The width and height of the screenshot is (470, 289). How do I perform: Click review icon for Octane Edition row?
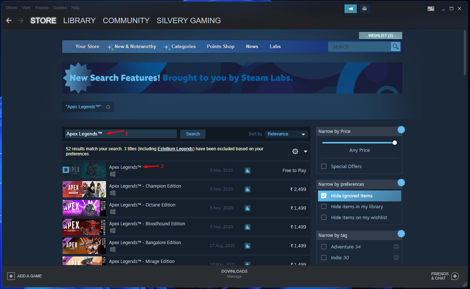click(x=247, y=208)
